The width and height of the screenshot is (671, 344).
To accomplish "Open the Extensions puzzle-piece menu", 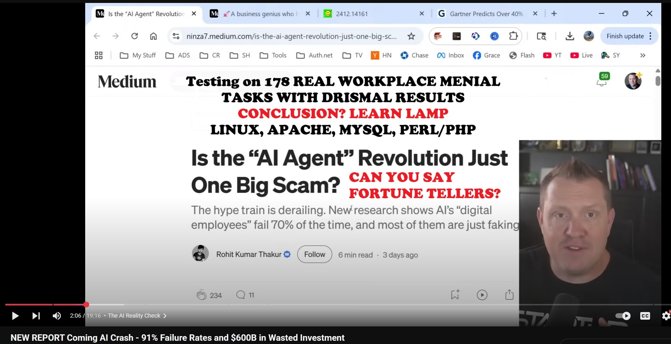I will 513,36.
